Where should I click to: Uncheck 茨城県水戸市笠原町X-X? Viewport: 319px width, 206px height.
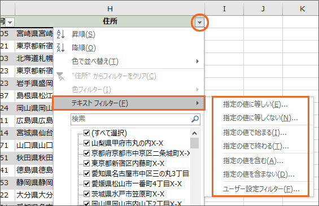[x=87, y=194]
